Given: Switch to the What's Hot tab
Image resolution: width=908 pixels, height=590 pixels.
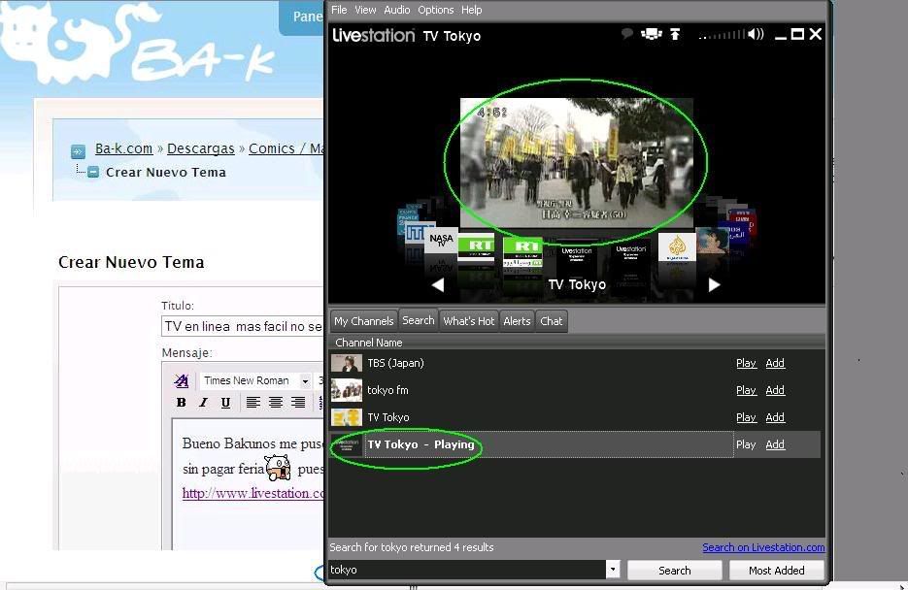Looking at the screenshot, I should pyautogui.click(x=468, y=321).
